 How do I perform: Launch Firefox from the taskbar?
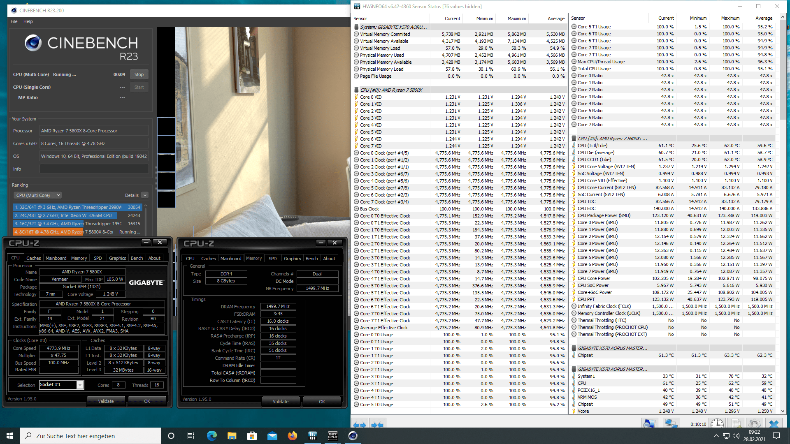292,436
